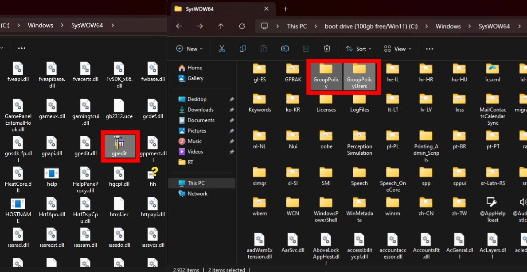Select the GroupPolicyUsers folder
This screenshot has height=272, width=527.
[359, 77]
